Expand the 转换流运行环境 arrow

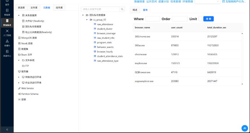point(19,77)
